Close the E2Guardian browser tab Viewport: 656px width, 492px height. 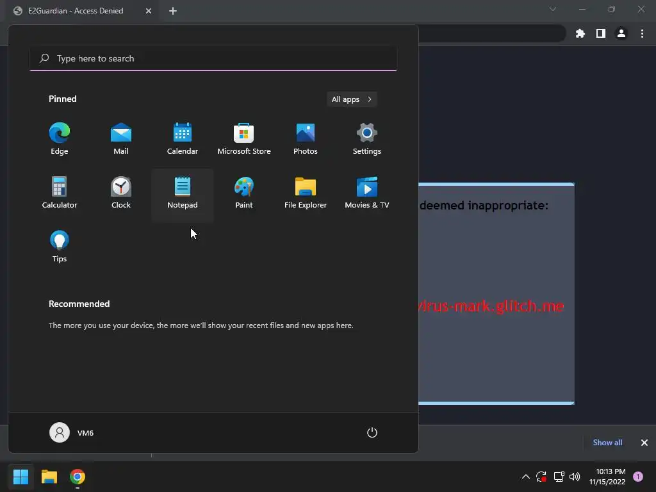149,11
